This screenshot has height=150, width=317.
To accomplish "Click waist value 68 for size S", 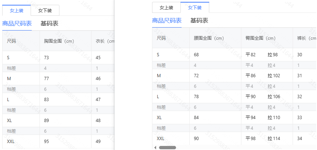I will tap(196, 54).
